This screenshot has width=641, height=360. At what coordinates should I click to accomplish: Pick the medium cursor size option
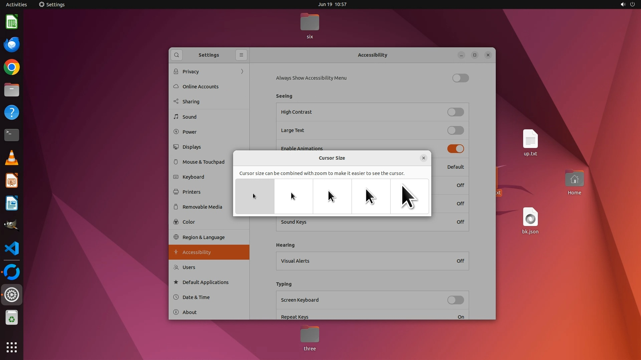332,196
